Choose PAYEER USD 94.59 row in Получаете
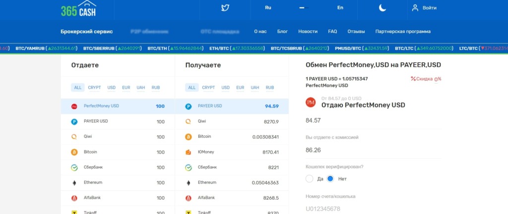508x214 pixels. tap(232, 106)
